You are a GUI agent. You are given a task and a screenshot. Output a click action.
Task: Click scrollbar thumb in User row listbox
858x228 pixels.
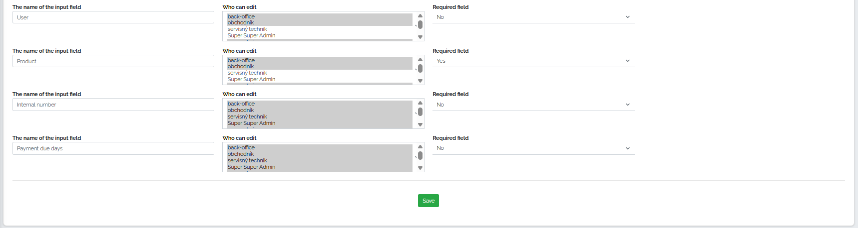click(x=420, y=25)
